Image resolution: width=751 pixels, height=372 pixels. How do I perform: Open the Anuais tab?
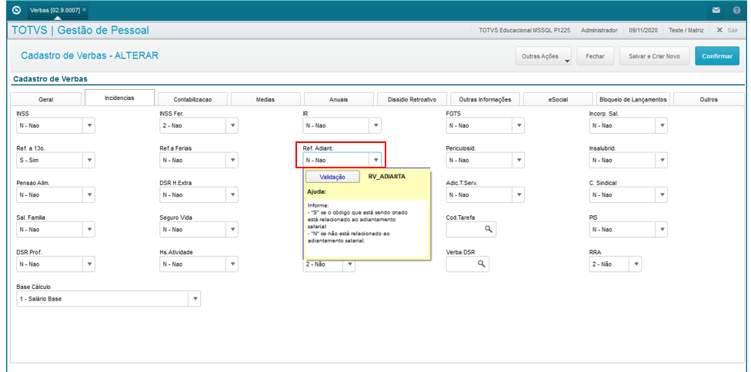coord(339,99)
